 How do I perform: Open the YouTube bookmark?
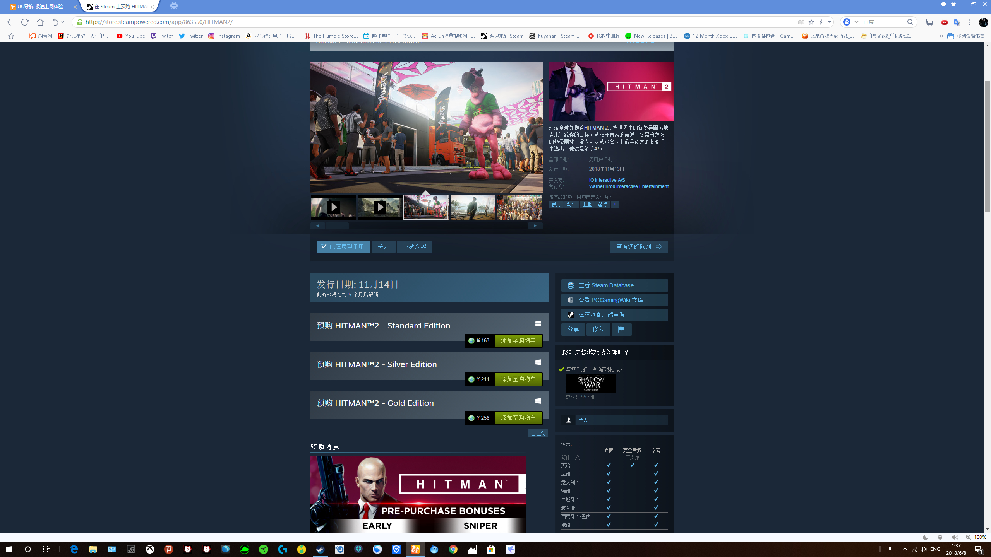point(131,36)
